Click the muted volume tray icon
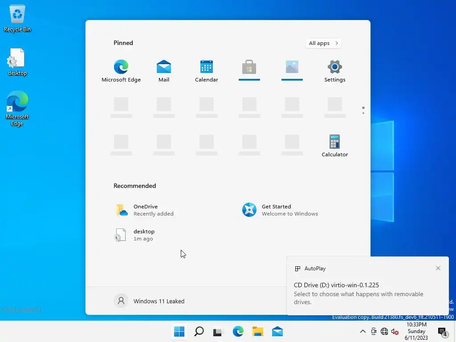Image resolution: width=456 pixels, height=342 pixels. 395,331
